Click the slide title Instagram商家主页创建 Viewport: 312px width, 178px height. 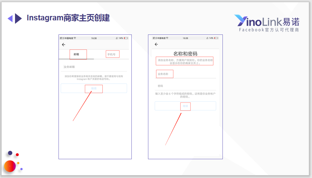click(68, 18)
